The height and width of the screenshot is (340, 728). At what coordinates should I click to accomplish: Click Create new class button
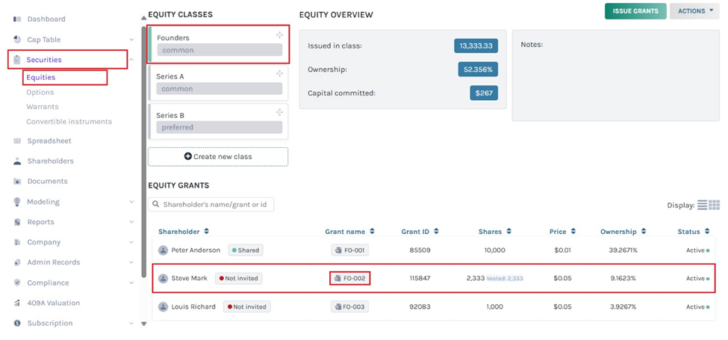tap(217, 156)
